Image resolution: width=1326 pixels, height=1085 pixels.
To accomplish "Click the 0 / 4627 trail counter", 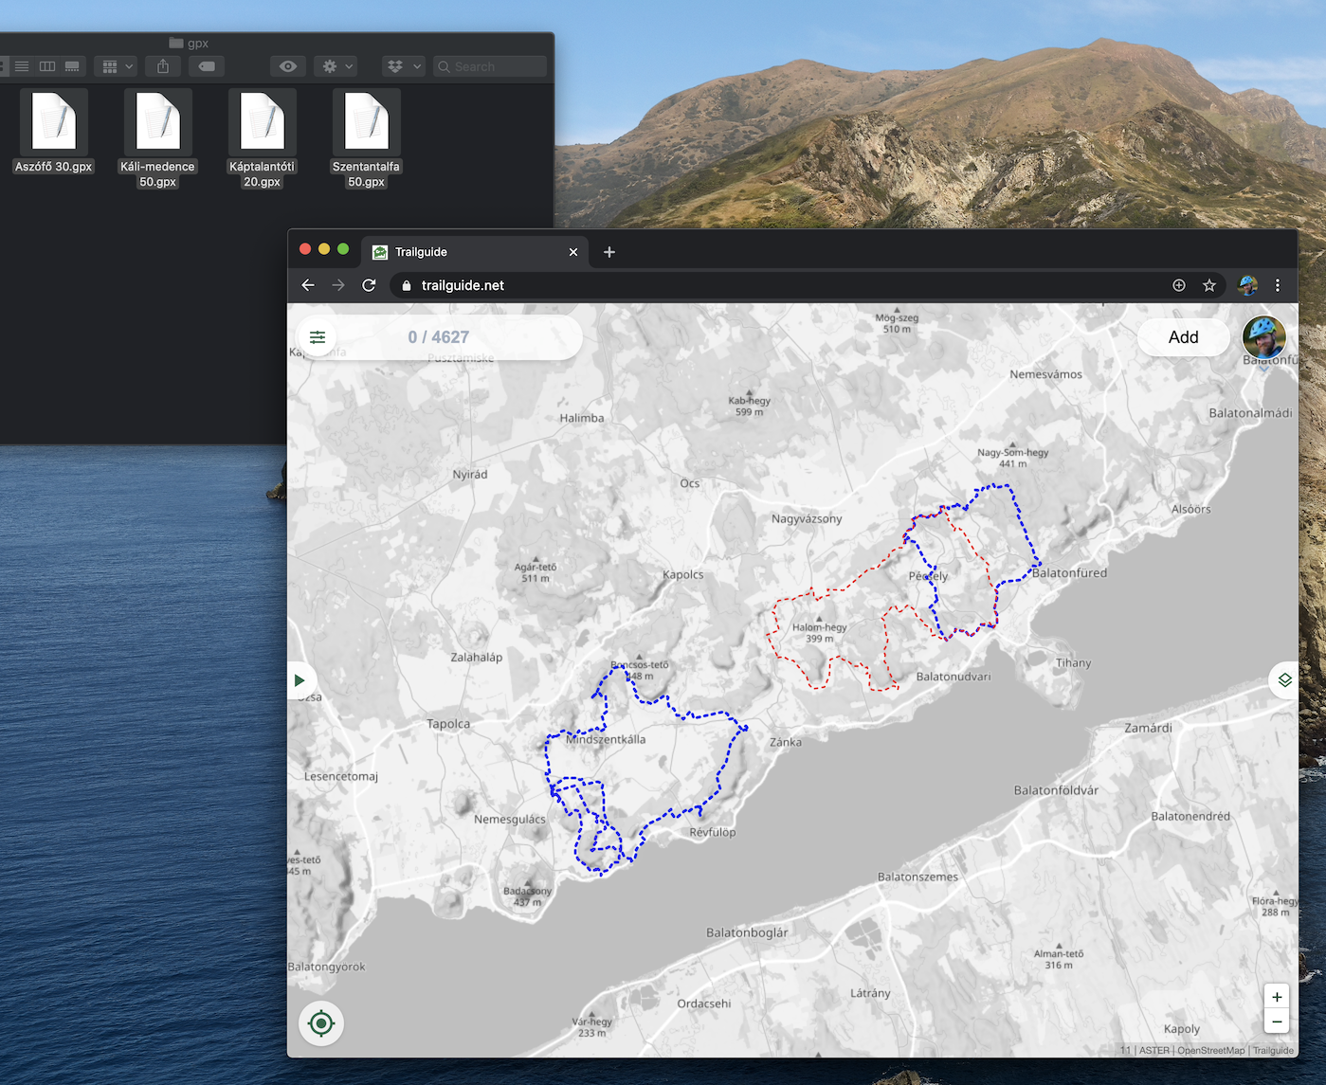I will click(438, 337).
